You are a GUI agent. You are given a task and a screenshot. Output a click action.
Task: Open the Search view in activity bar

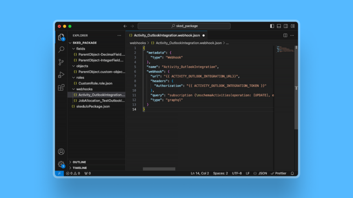point(61,49)
